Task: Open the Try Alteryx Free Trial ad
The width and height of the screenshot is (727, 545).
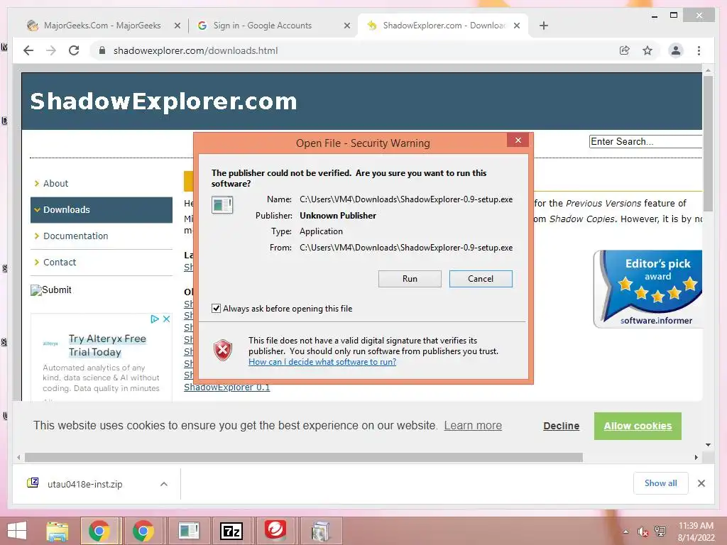Action: tap(107, 346)
